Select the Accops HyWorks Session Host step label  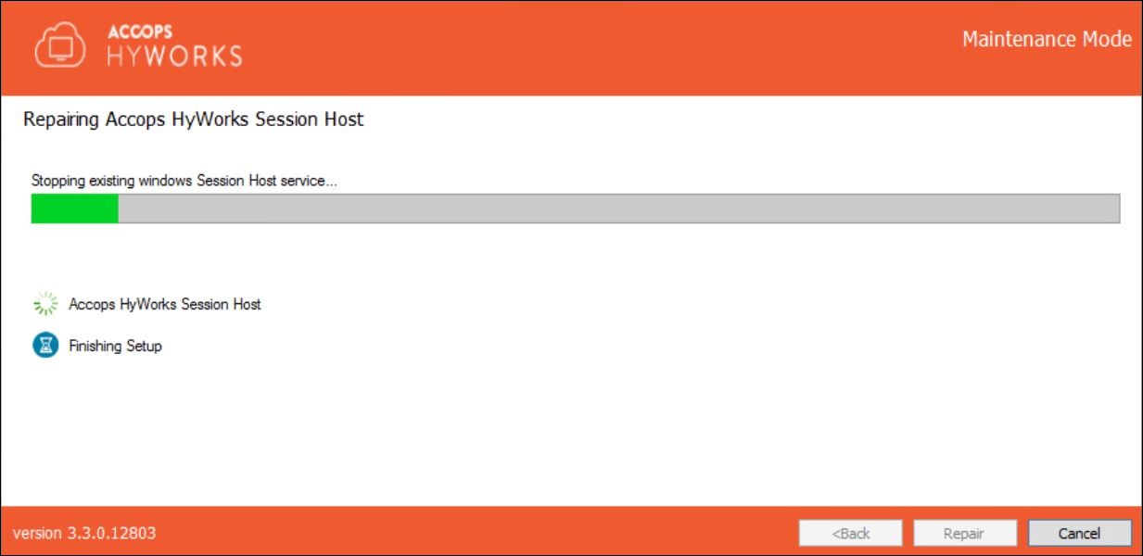(165, 304)
